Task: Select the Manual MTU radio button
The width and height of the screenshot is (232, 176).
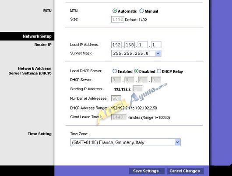Action: 141,11
